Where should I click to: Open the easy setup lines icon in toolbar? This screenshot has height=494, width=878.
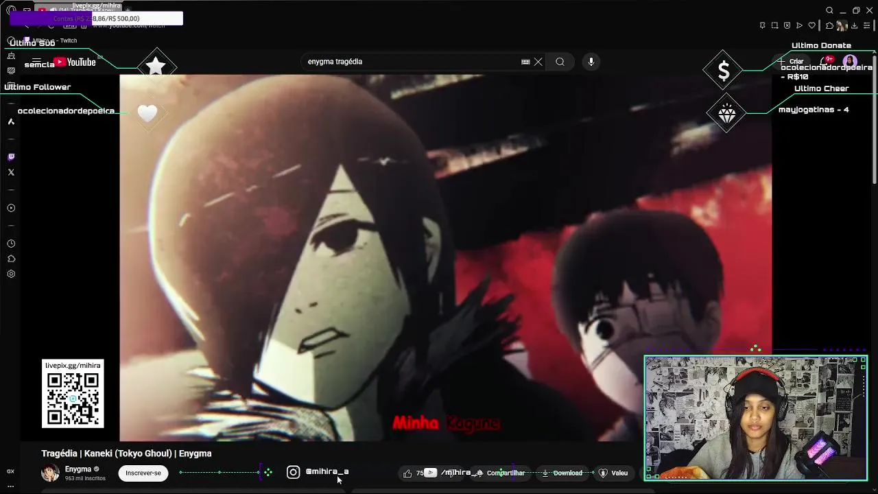866,25
